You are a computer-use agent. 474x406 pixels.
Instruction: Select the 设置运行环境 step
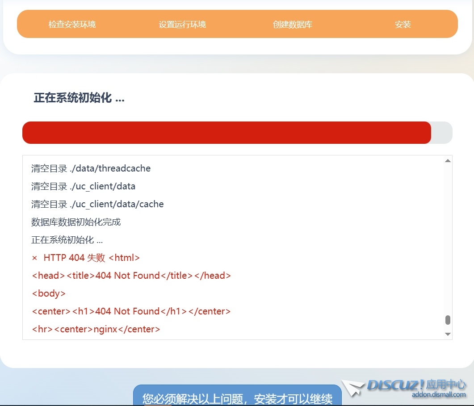[x=182, y=24]
